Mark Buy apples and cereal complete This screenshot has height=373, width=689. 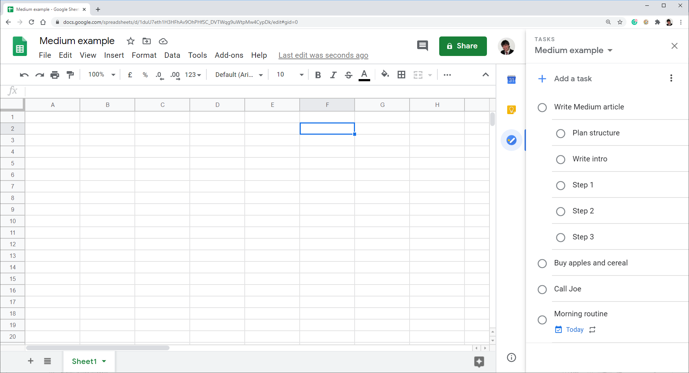tap(542, 264)
